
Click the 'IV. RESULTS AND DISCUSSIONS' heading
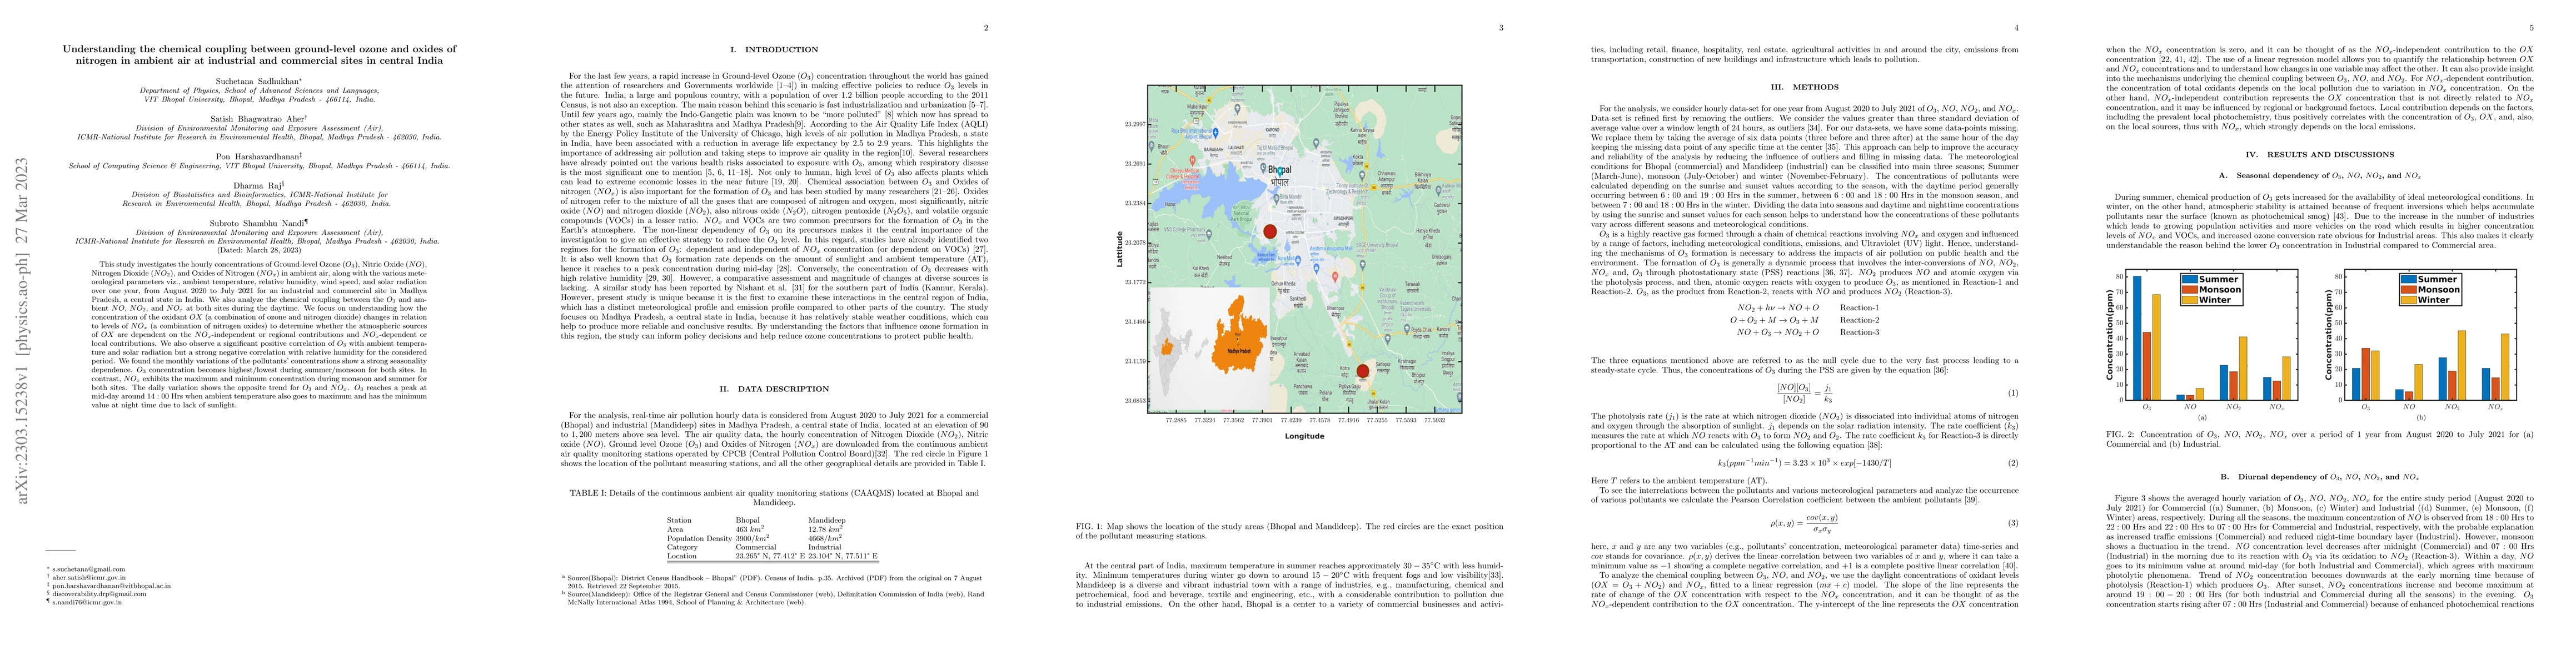point(2318,155)
